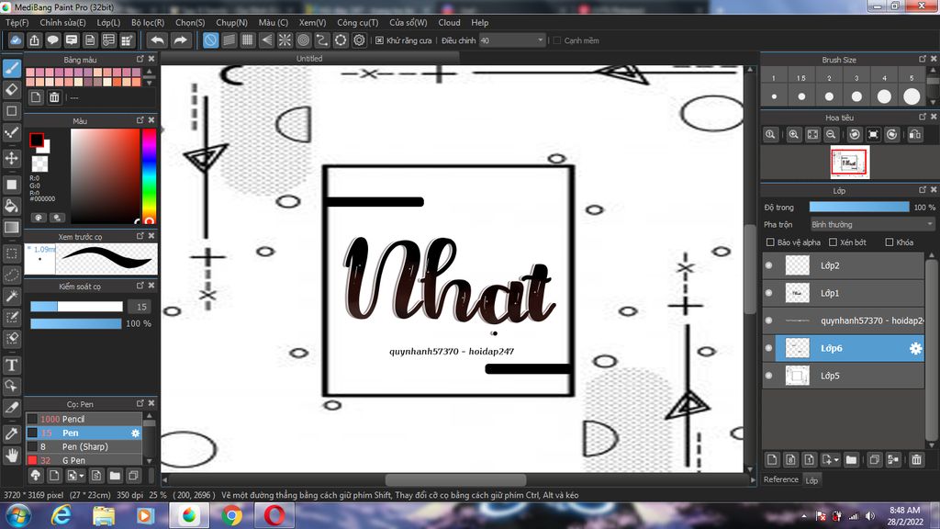This screenshot has height=529, width=940.
Task: Click the brush size value field 15
Action: pos(140,307)
